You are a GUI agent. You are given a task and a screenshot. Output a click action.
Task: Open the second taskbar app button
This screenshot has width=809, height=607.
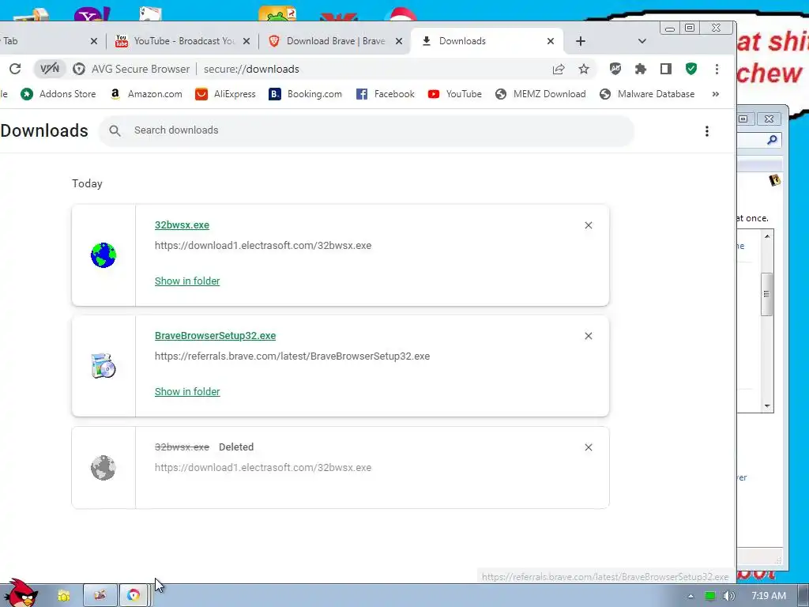tap(100, 596)
